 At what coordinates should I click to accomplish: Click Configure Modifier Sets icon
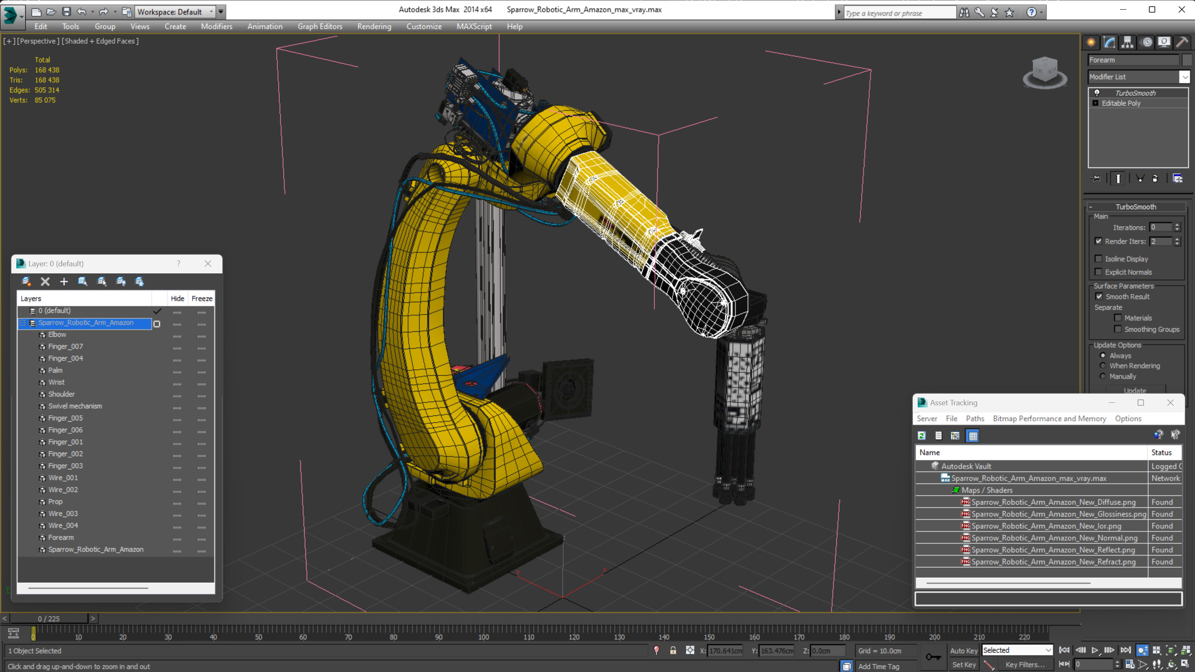(x=1178, y=178)
